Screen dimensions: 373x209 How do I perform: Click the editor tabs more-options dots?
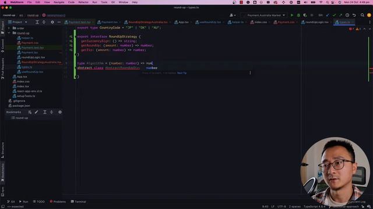coord(370,22)
